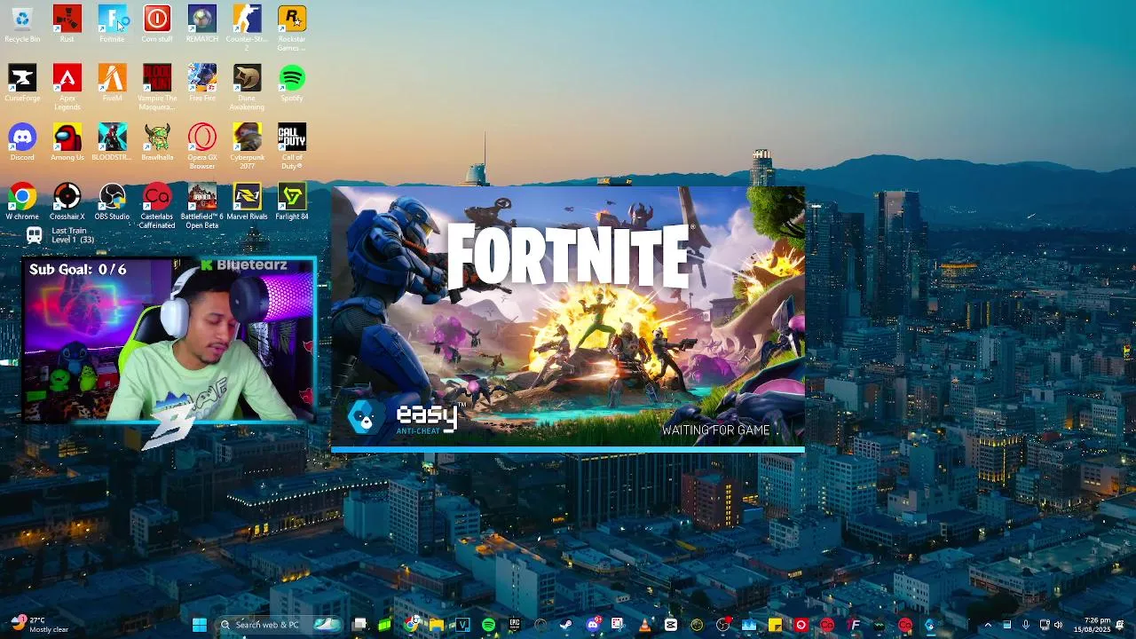Launch the Among Us desktop shortcut
The height and width of the screenshot is (639, 1136).
tap(67, 142)
